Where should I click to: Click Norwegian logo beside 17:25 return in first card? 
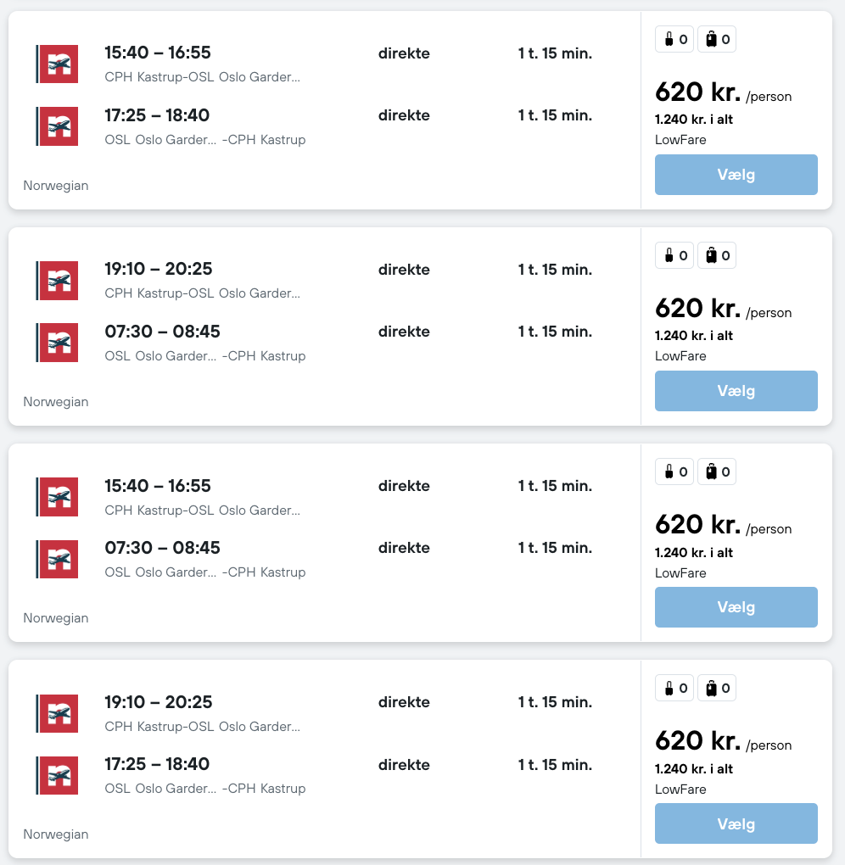(58, 126)
